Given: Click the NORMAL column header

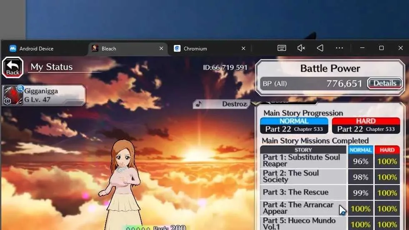Looking at the screenshot, I should pos(361,150).
